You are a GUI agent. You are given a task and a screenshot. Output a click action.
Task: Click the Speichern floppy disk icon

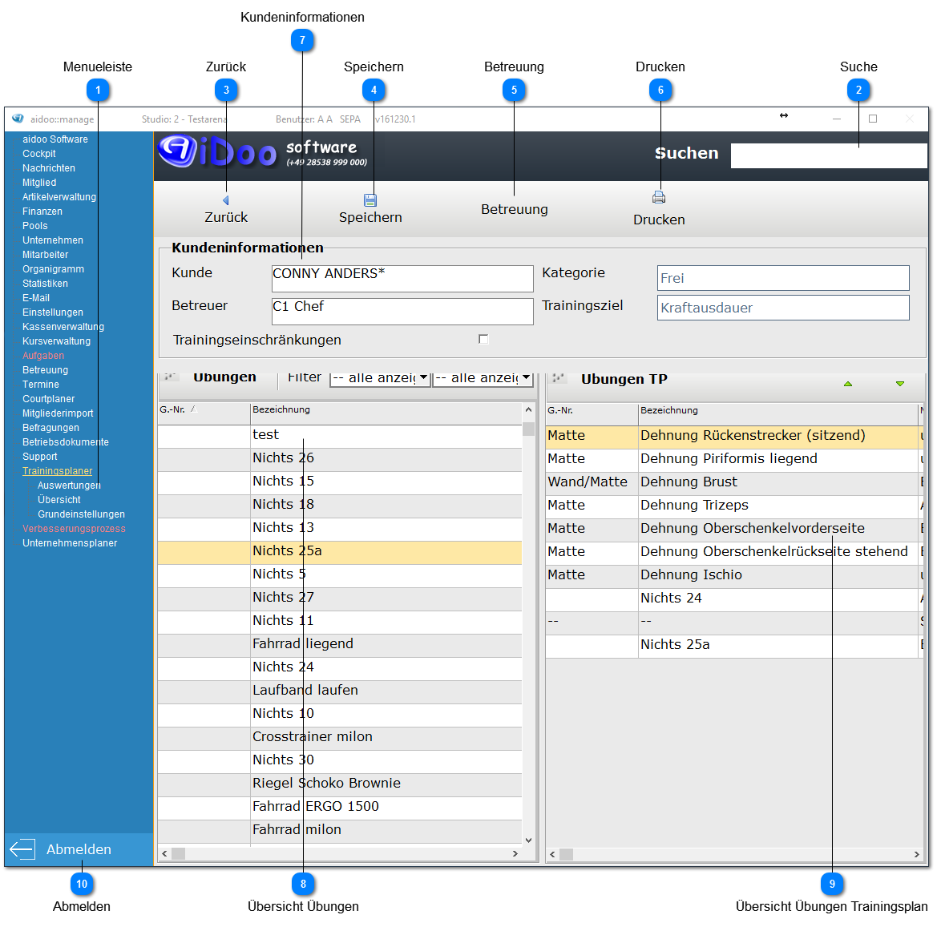[x=370, y=200]
